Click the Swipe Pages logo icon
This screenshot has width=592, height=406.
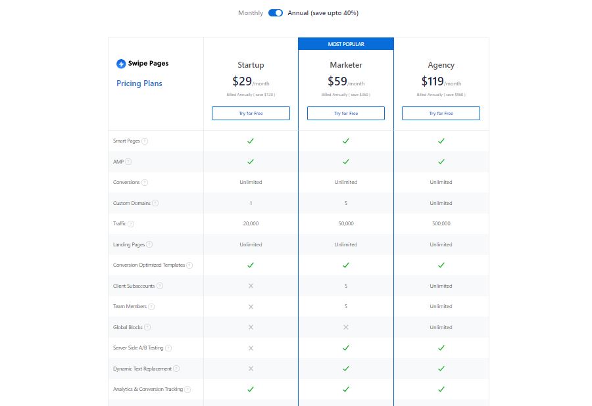(x=121, y=64)
